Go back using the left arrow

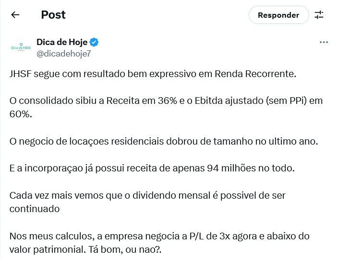click(x=15, y=15)
